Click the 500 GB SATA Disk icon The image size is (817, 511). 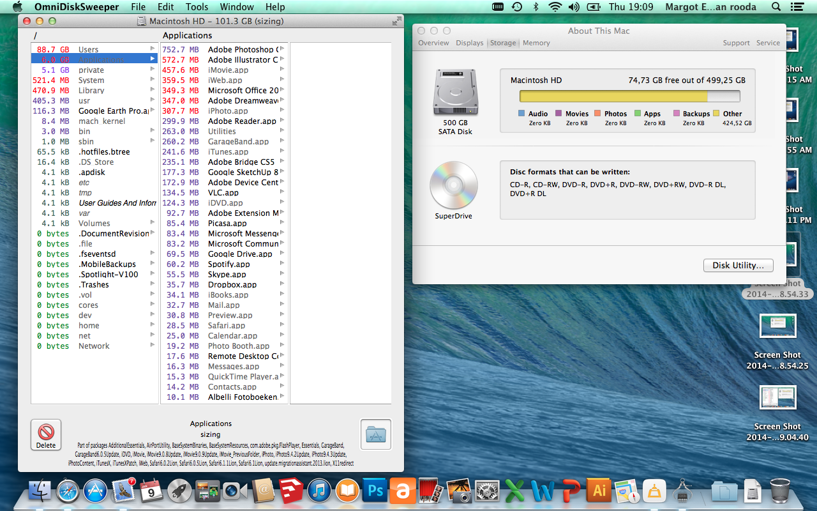(455, 93)
